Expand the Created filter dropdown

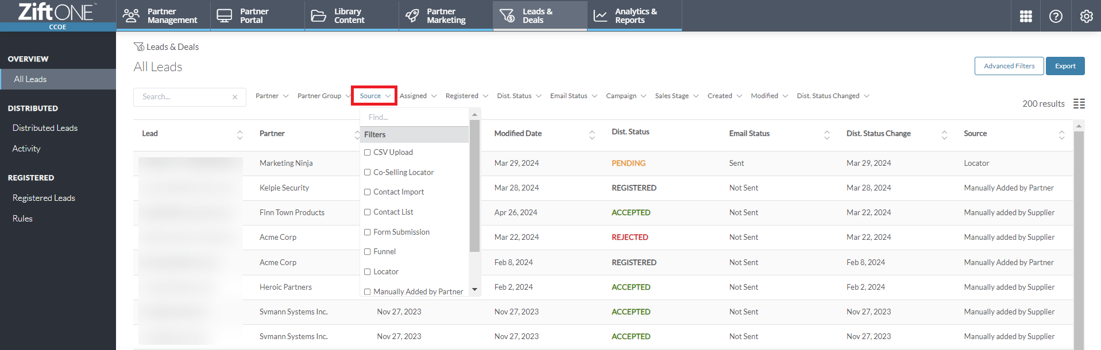click(x=724, y=96)
